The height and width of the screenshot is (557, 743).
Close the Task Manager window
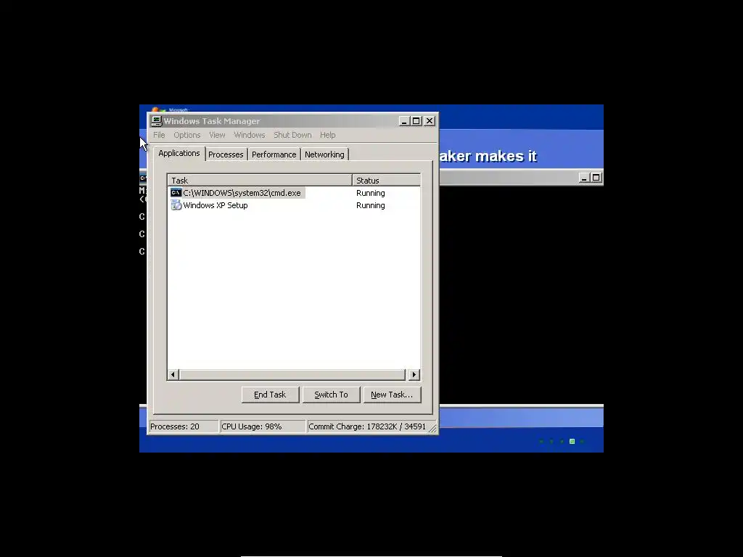click(x=430, y=121)
